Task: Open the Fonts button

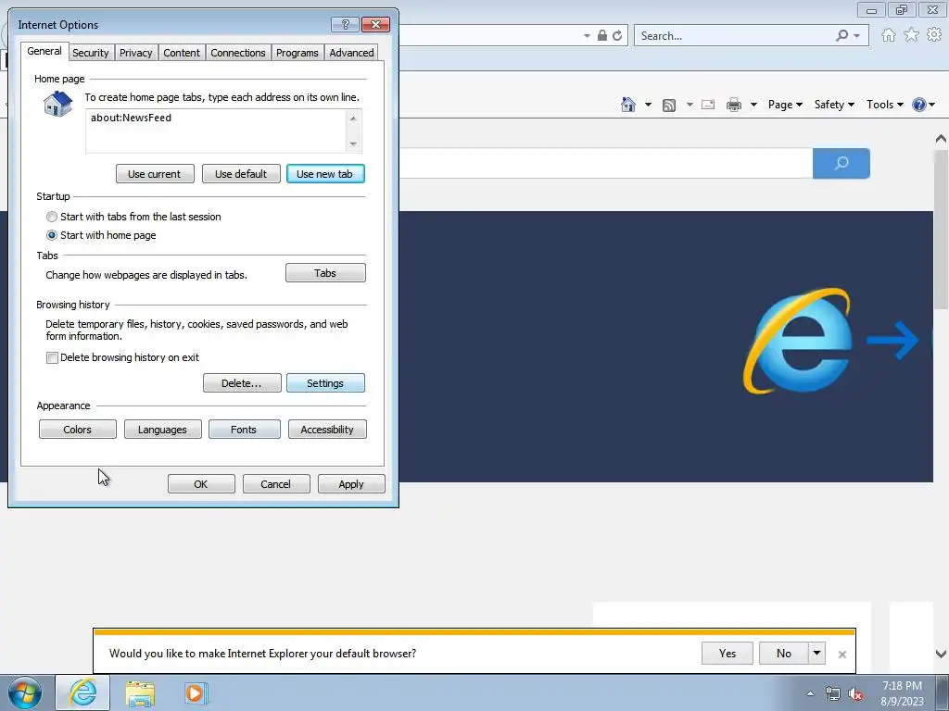Action: [244, 430]
